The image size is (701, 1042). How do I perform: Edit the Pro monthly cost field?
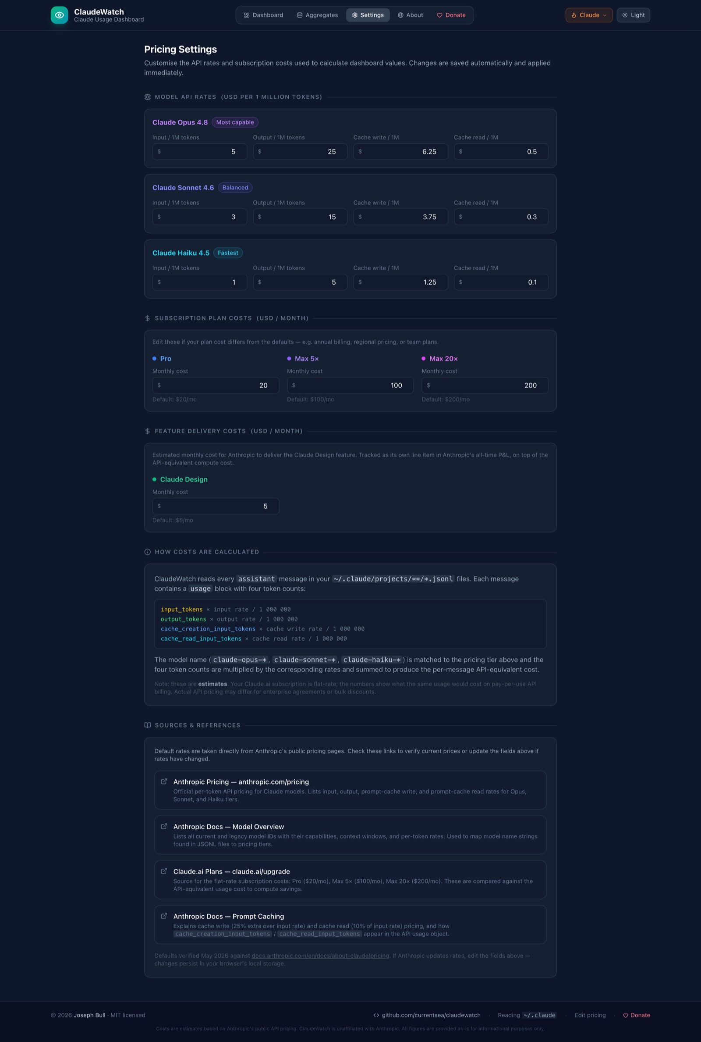click(216, 385)
